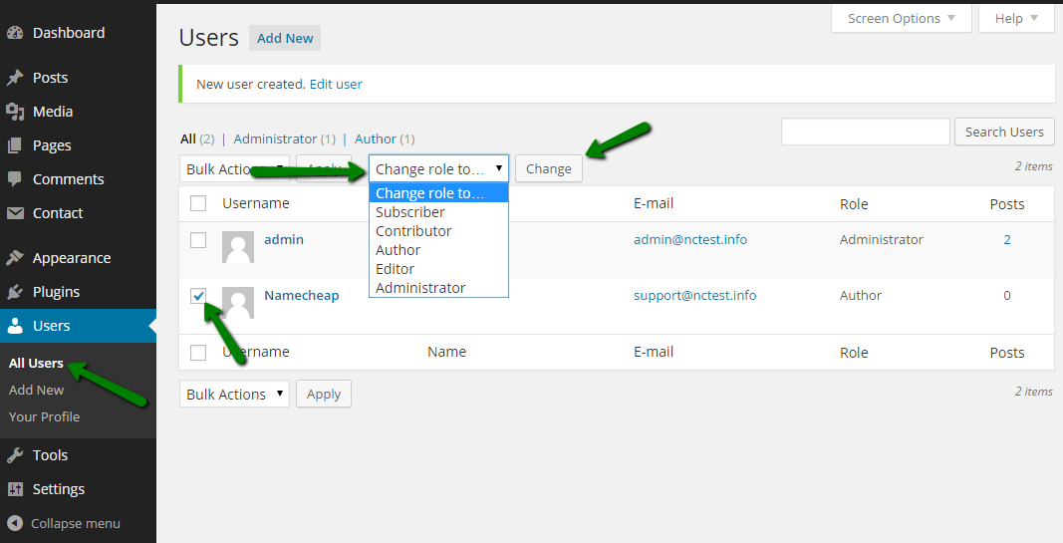
Task: Click the user search input field
Action: click(x=865, y=132)
